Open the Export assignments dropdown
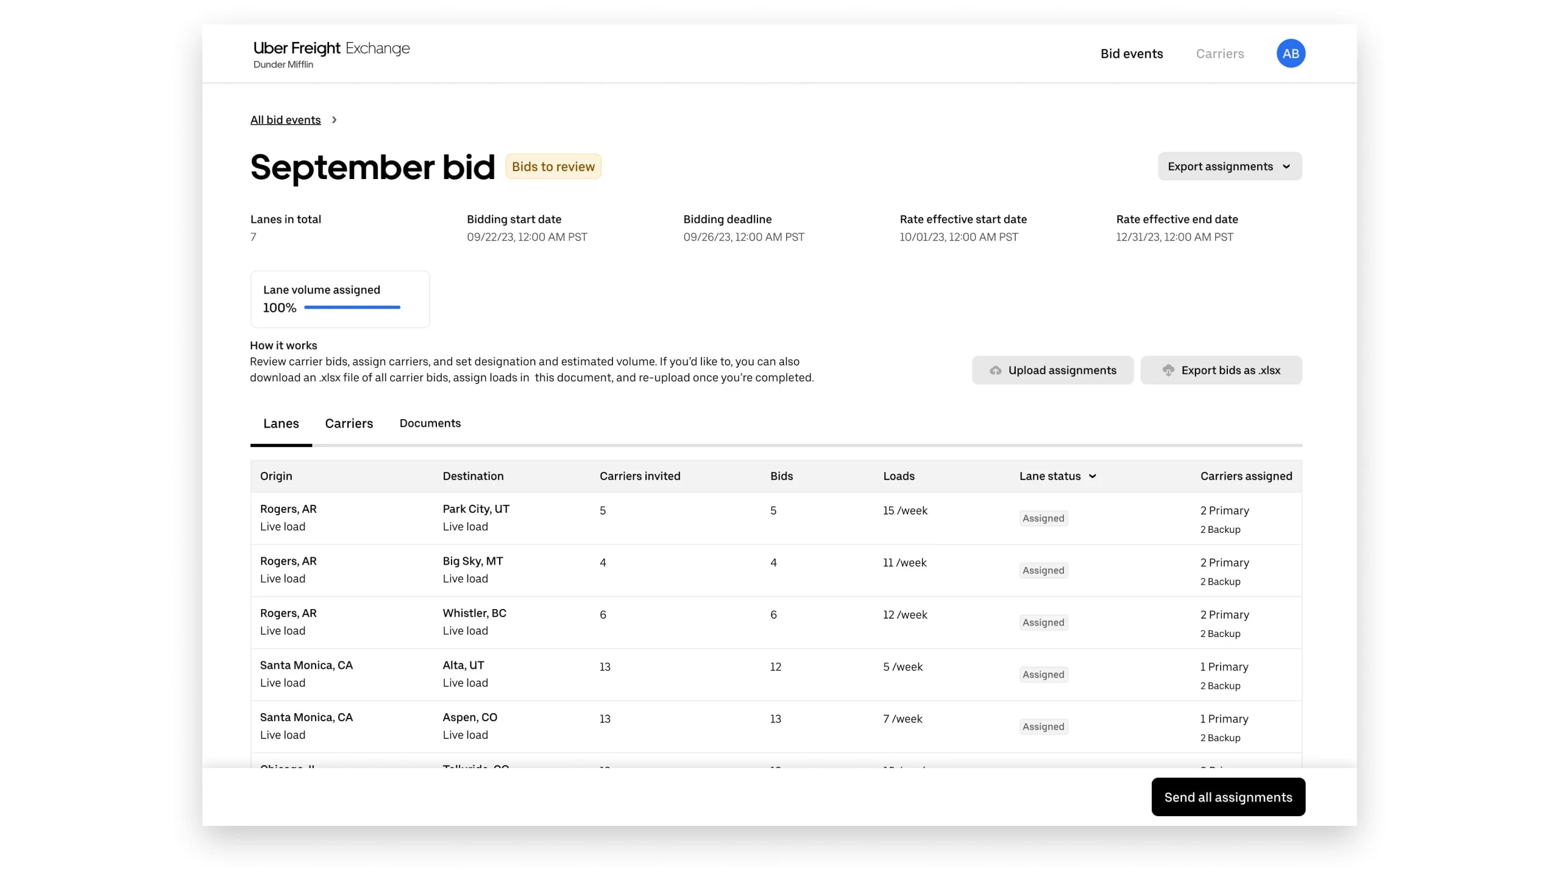This screenshot has height=877, width=1560. tap(1229, 166)
